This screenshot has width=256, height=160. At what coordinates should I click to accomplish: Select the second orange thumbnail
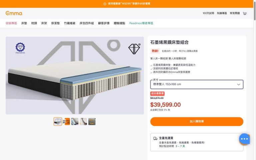pos(66,121)
